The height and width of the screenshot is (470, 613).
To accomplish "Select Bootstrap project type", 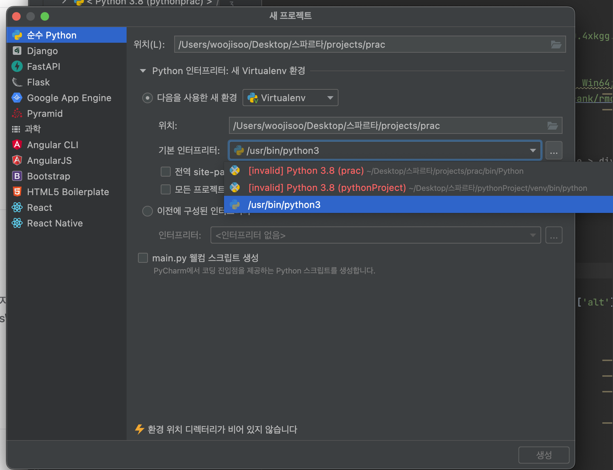I will 66,176.
